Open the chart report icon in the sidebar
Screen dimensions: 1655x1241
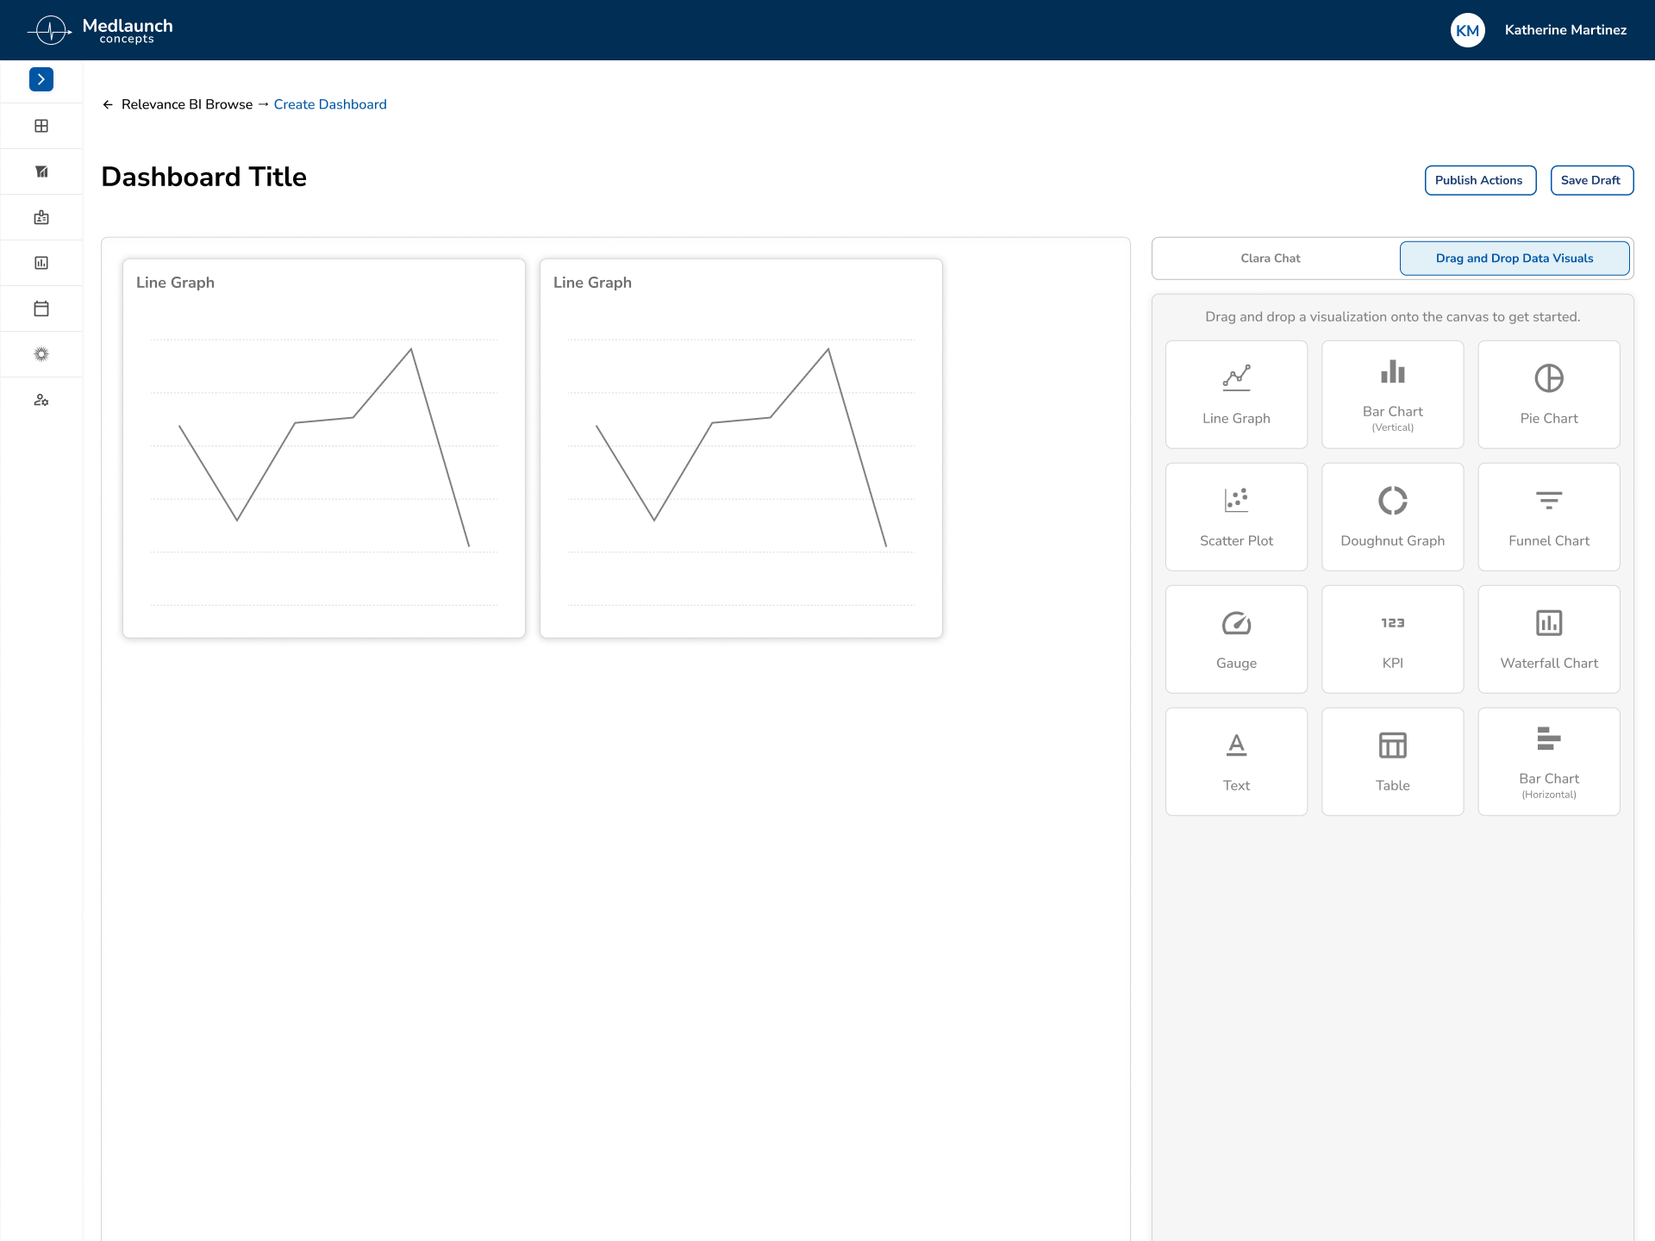(x=41, y=263)
